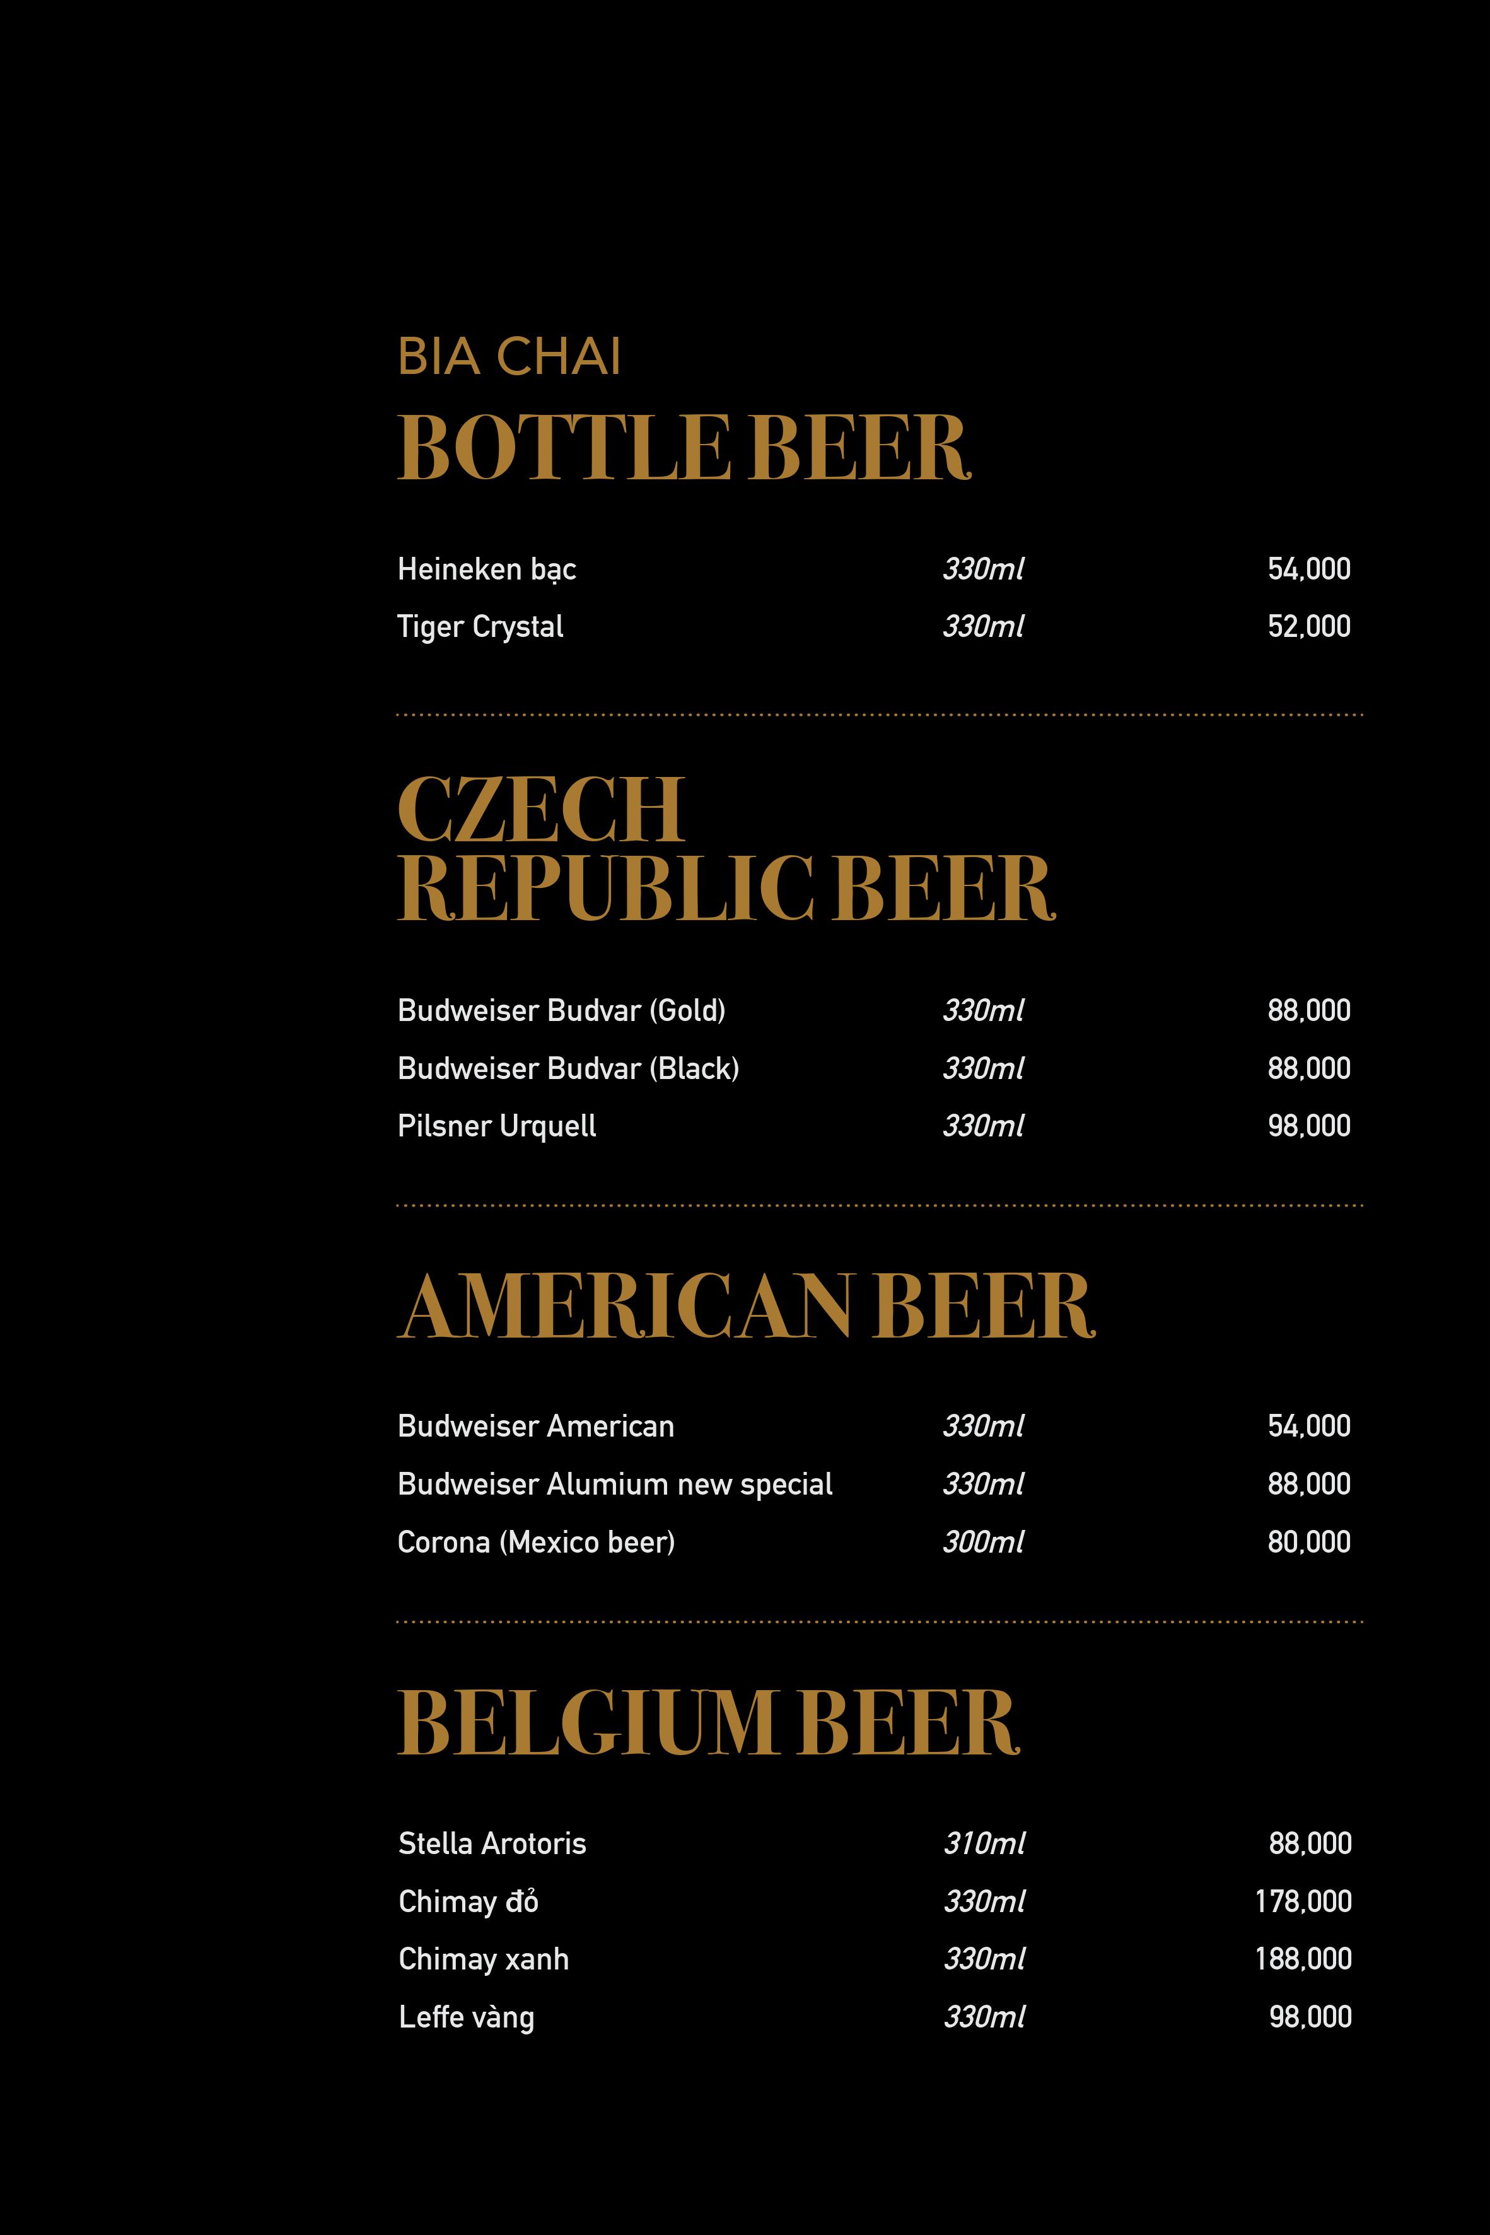Select the Tiger Crystal menu entry

coord(480,627)
